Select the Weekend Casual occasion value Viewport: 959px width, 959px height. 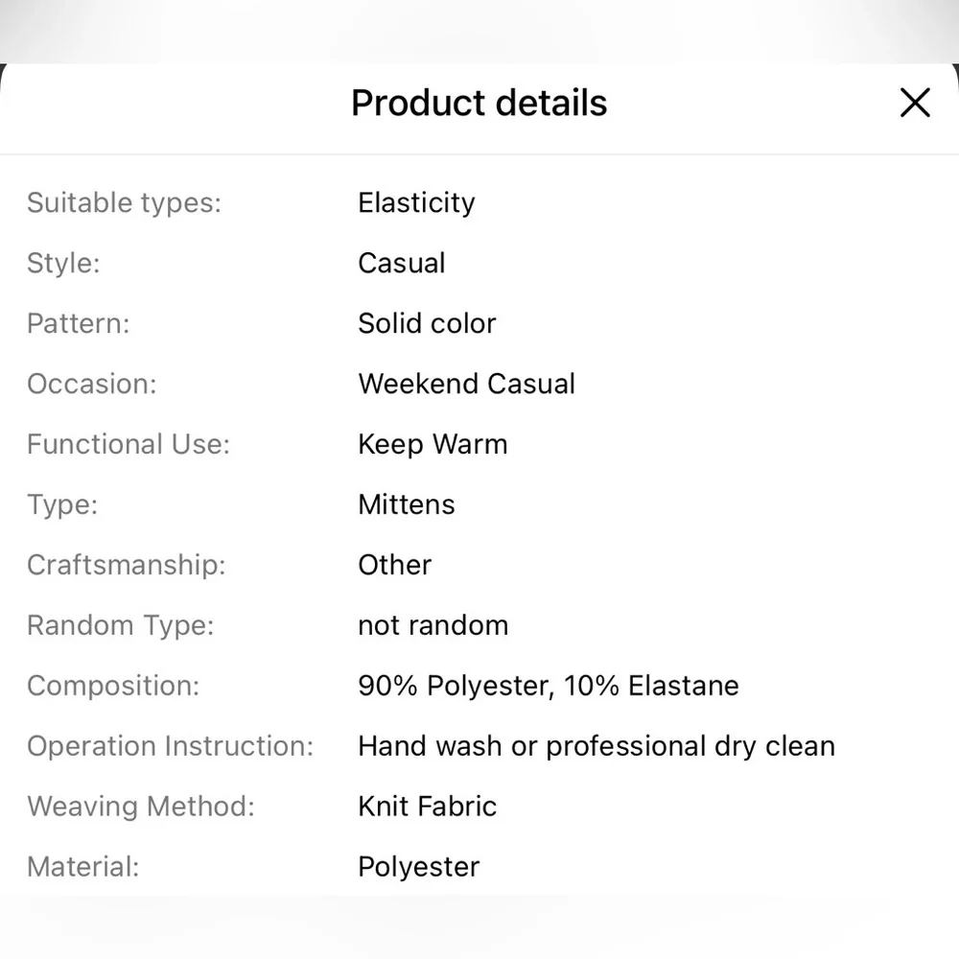[467, 384]
